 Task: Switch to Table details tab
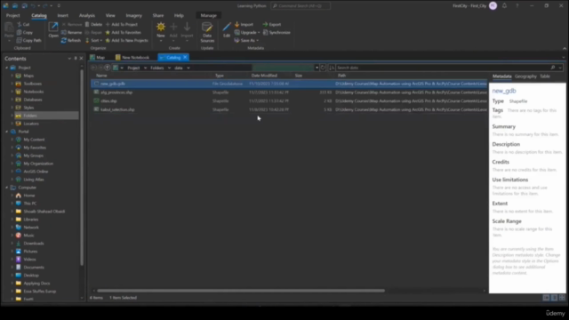click(545, 76)
